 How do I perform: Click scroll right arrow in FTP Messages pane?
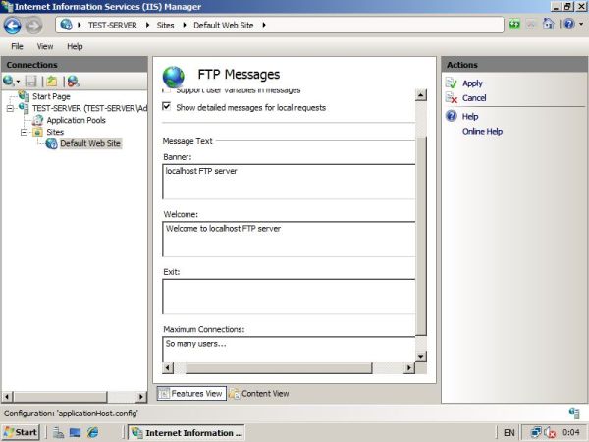coord(408,368)
